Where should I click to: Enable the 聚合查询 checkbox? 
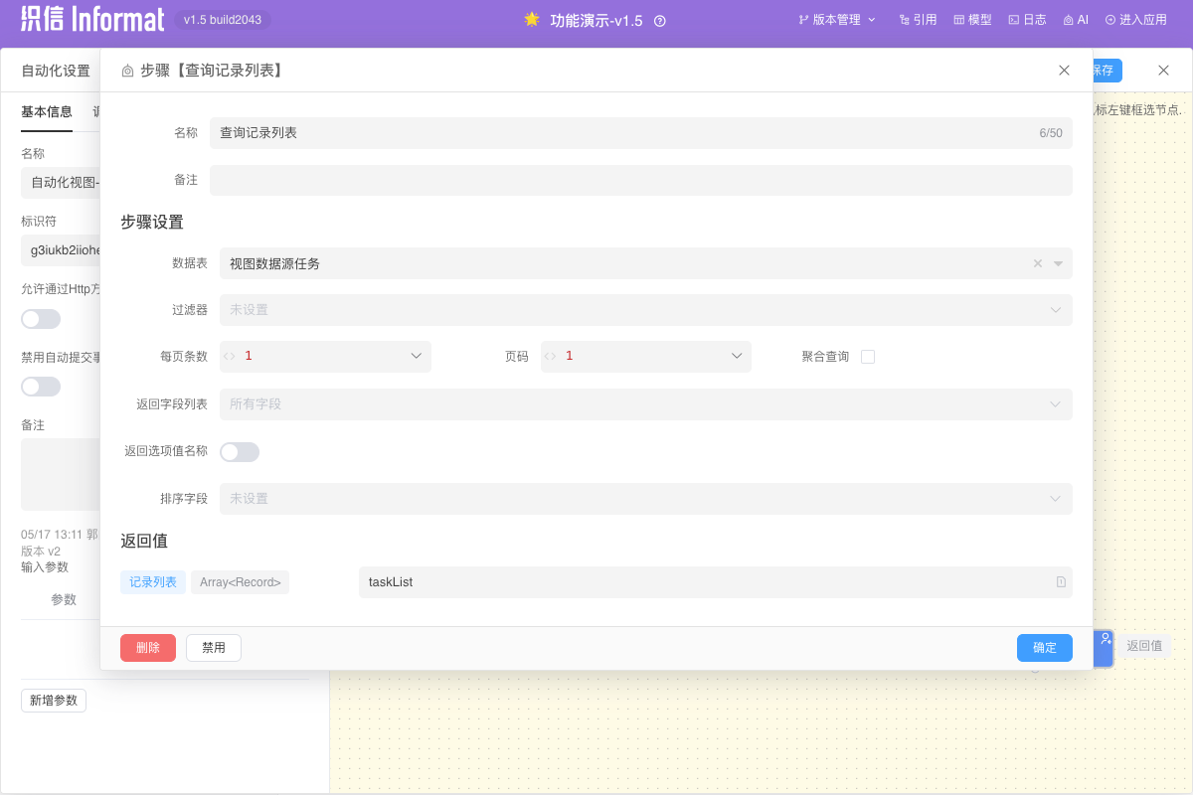coord(868,357)
